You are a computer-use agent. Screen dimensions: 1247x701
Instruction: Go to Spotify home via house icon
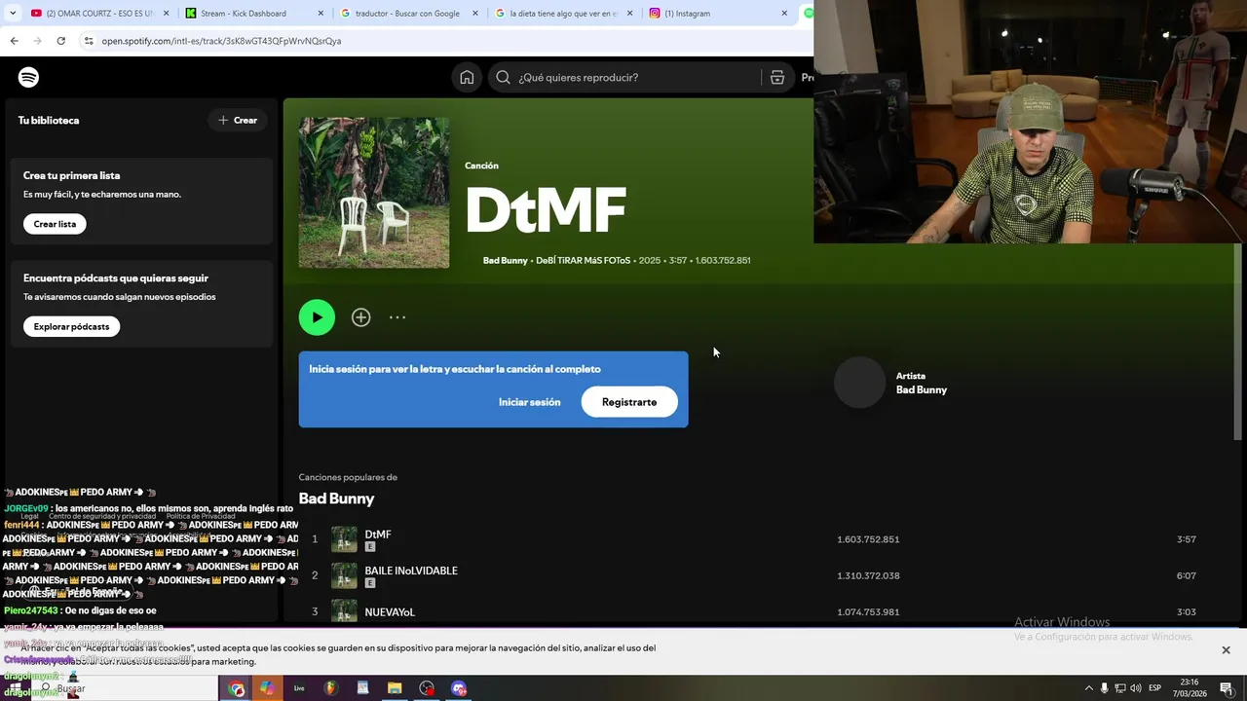click(x=467, y=78)
